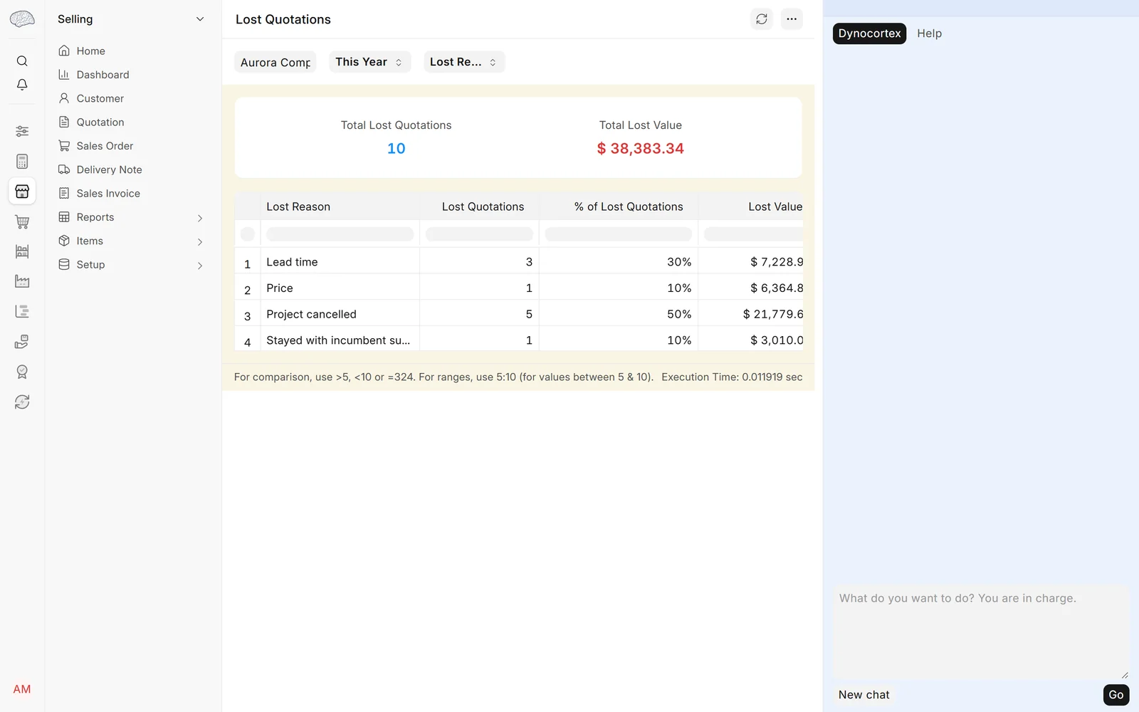Click the Total Lost Quotations value 10
The width and height of the screenshot is (1139, 712).
pyautogui.click(x=396, y=149)
